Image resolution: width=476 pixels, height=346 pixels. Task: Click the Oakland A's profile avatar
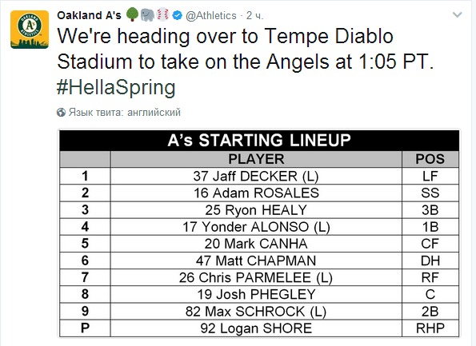coord(30,30)
